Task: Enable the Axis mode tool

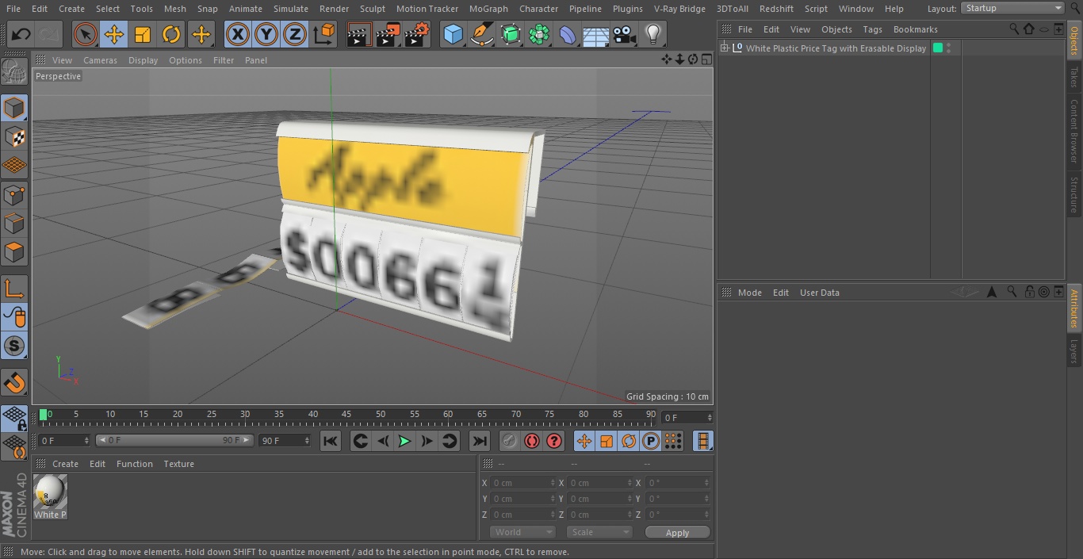Action: 14,289
